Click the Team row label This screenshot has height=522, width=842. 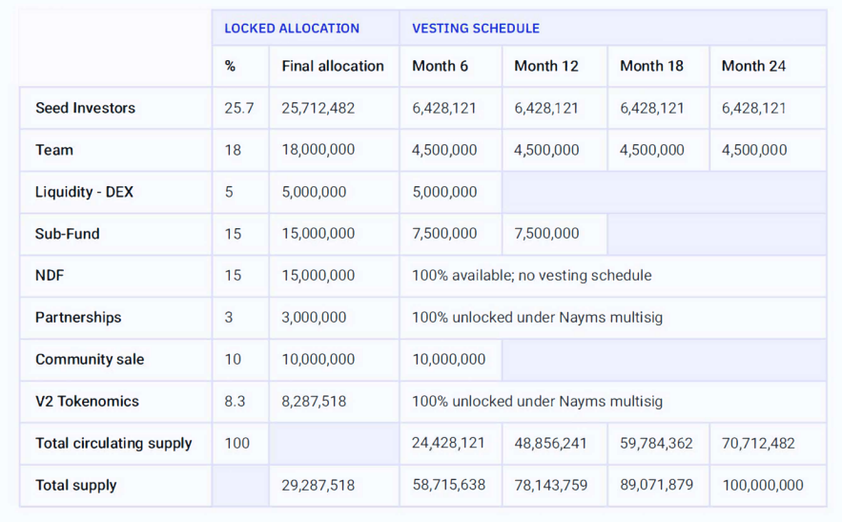click(x=54, y=150)
